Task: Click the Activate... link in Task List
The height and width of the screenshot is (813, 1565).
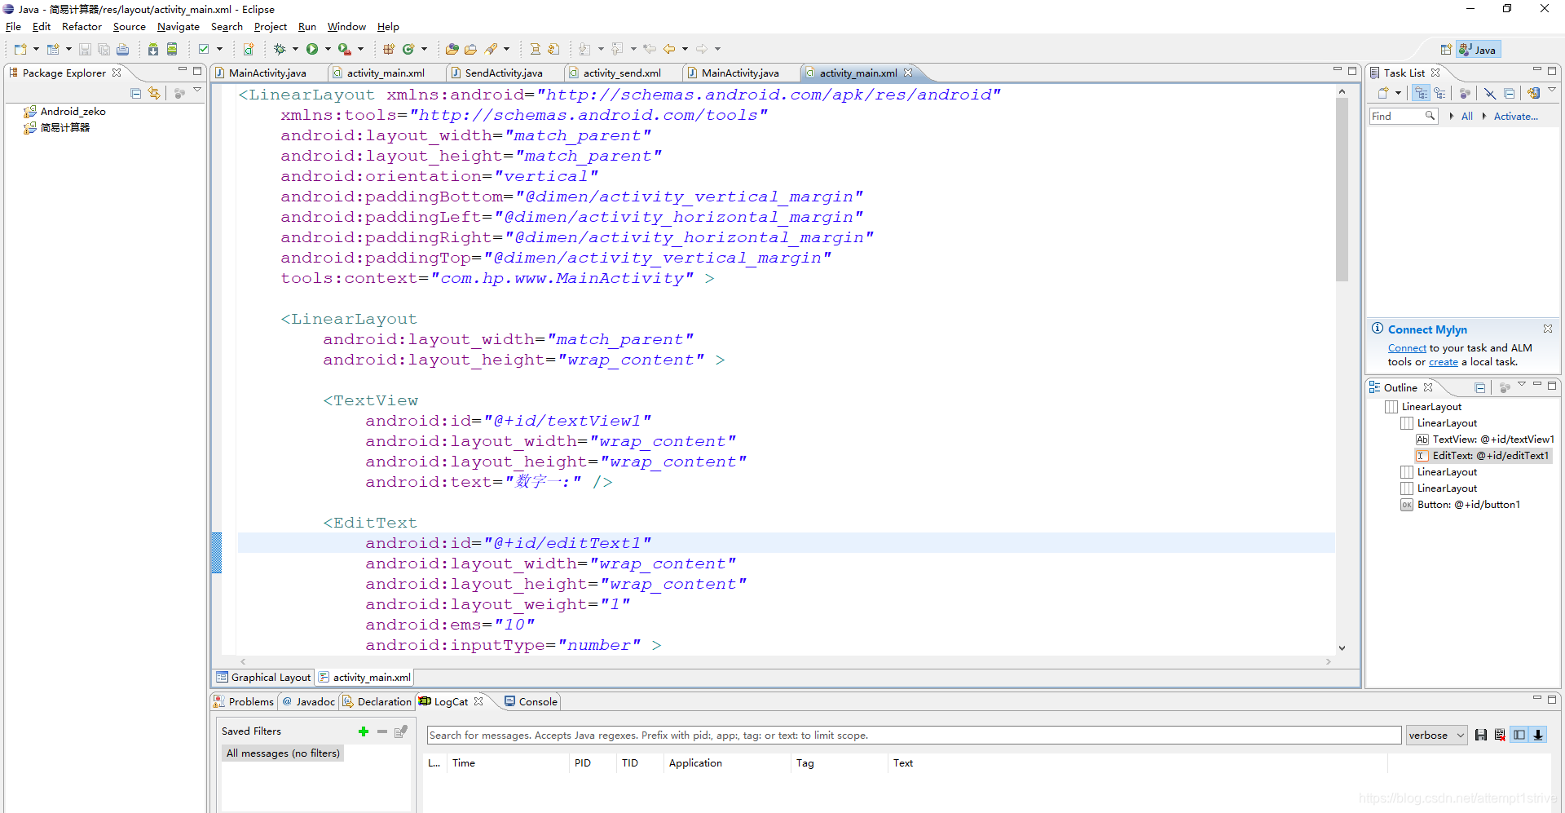Action: click(x=1515, y=117)
